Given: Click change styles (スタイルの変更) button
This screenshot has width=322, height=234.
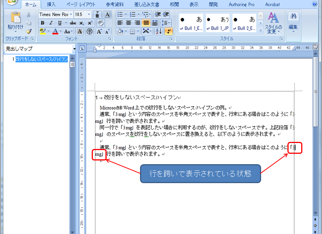Looking at the screenshot, I should point(273,23).
